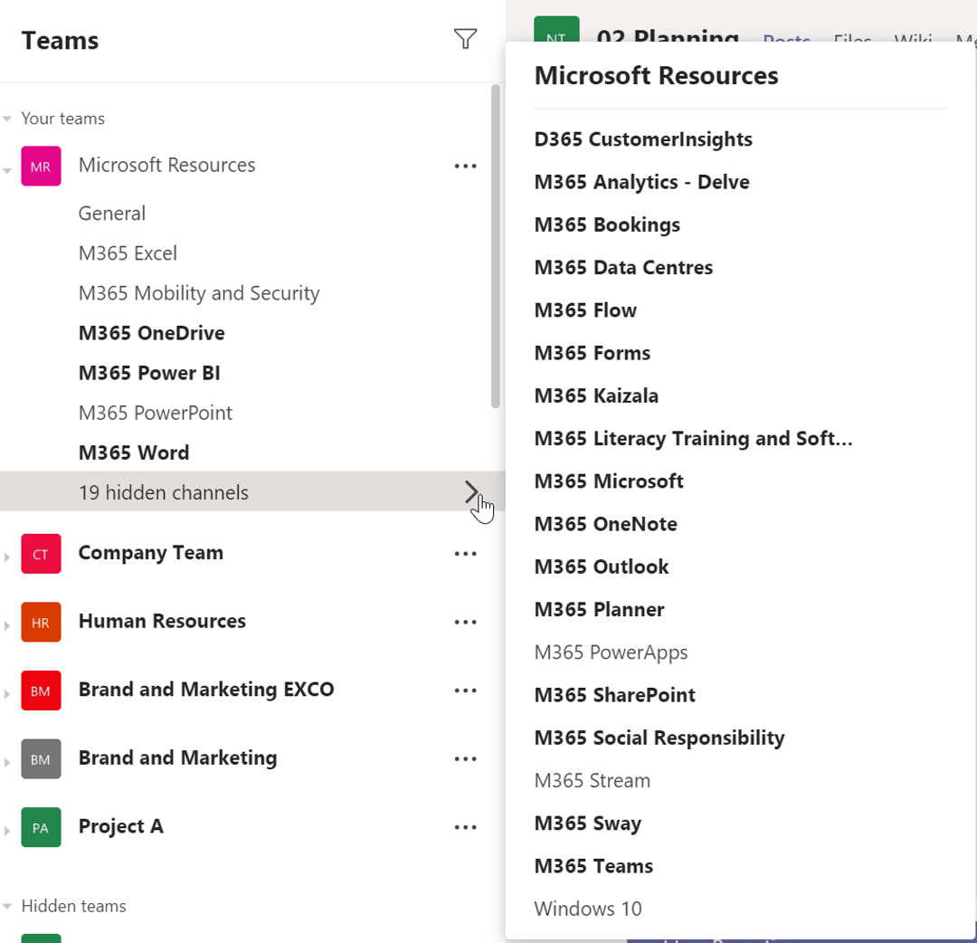Collapse the Hidden teams section

7,906
